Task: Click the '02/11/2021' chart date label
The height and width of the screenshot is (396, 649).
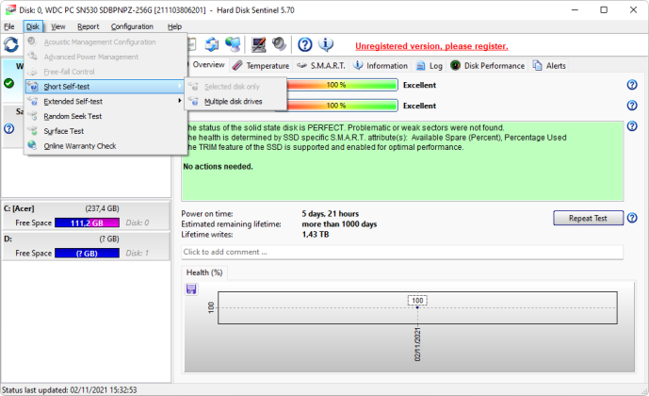Action: (x=417, y=345)
